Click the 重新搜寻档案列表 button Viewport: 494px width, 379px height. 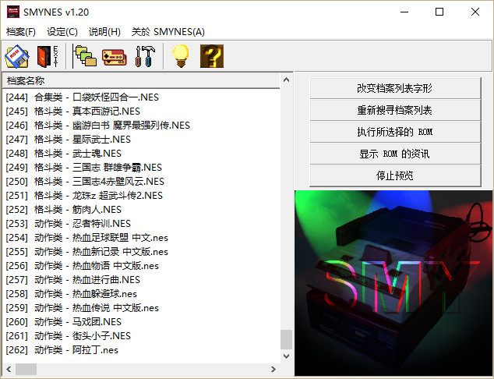pos(395,110)
